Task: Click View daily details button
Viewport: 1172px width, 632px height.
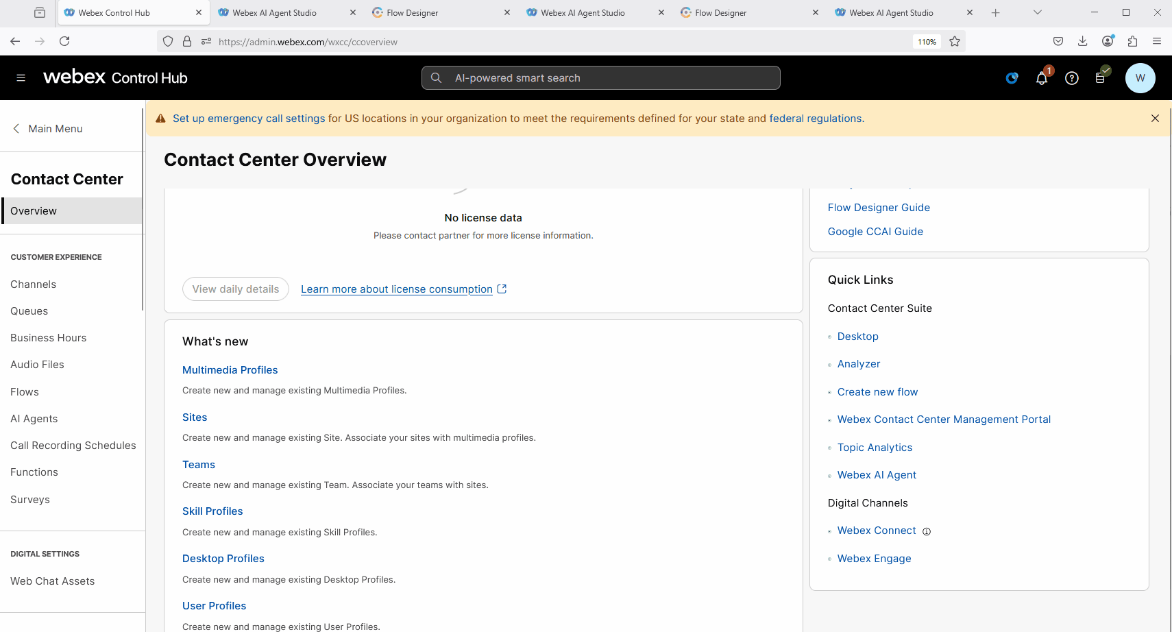Action: tap(236, 289)
